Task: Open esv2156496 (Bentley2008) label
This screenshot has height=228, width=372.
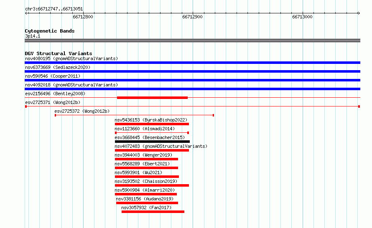Action: (x=55, y=94)
